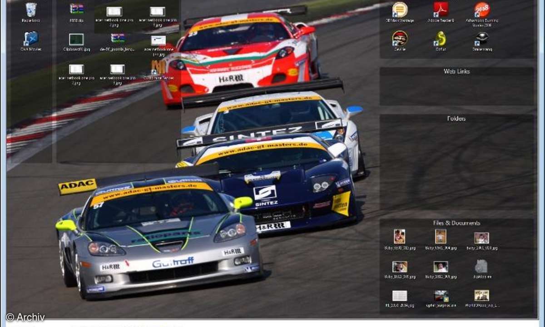This screenshot has width=545, height=327.
Task: Launch Ashampoo Burning Studio 2008 shortcut
Action: tap(482, 10)
